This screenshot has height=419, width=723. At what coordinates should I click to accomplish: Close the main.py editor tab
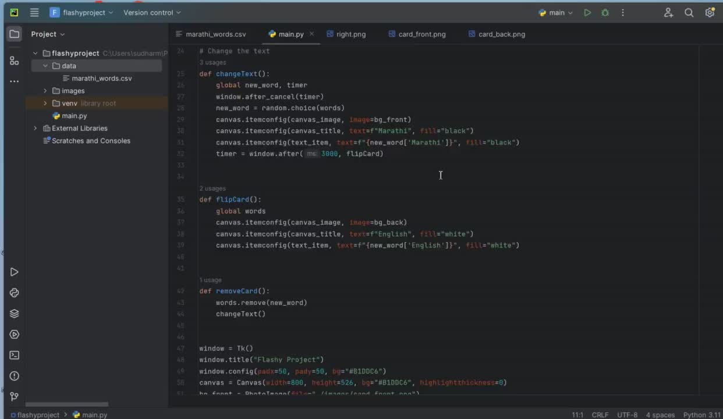coord(311,34)
